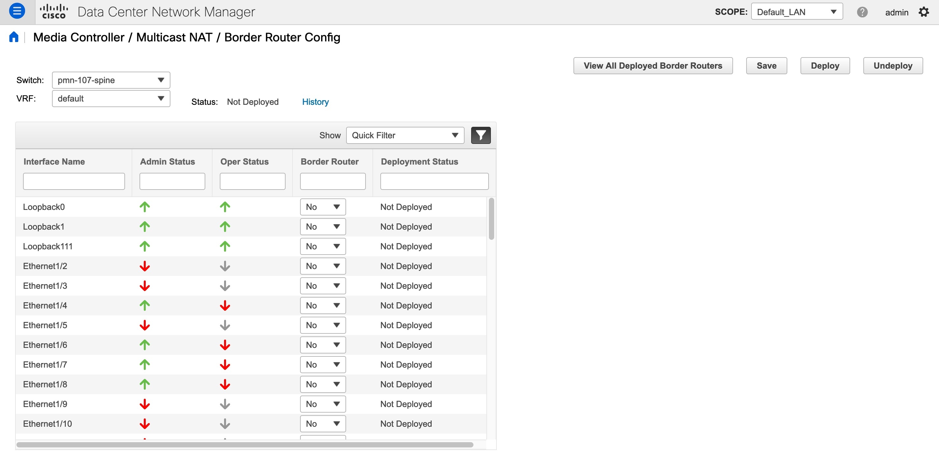Sort by Border Router column header
Viewport: 939px width, 454px height.
330,162
